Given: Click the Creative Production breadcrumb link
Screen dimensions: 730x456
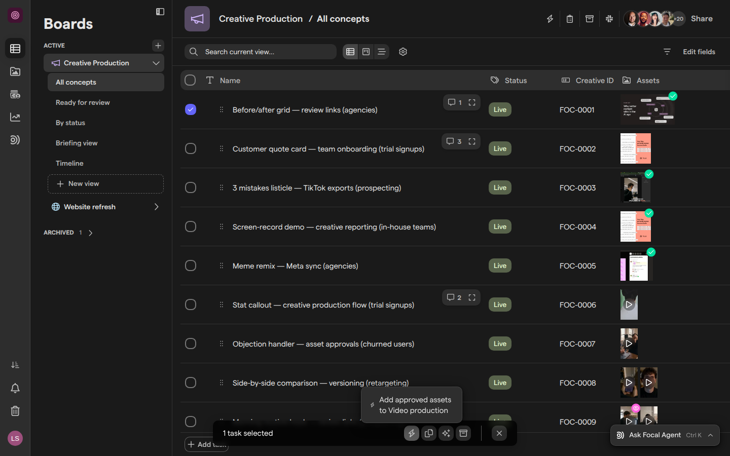Looking at the screenshot, I should pyautogui.click(x=261, y=19).
